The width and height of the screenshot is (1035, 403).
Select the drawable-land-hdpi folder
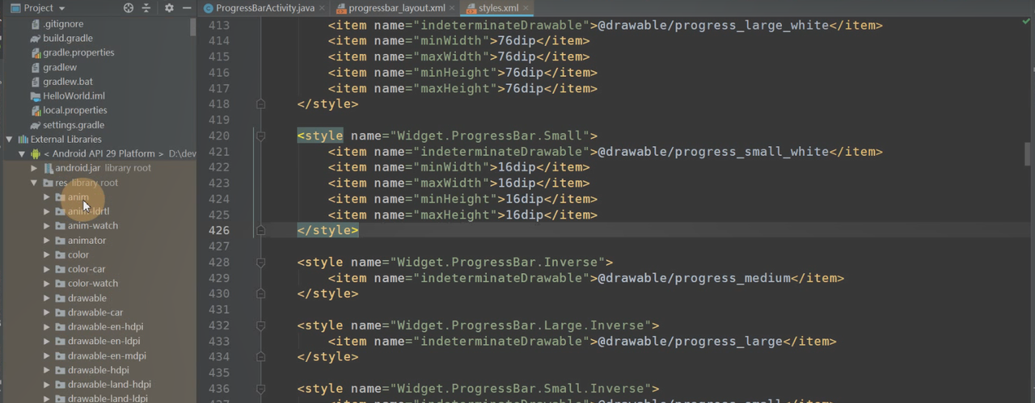click(x=109, y=384)
